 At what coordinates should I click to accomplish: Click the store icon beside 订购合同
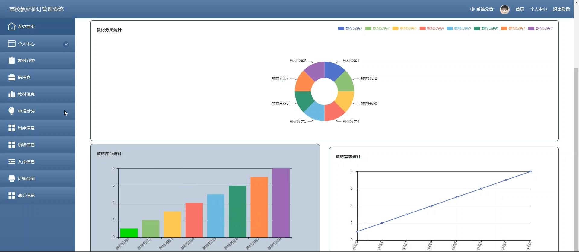[x=11, y=179]
